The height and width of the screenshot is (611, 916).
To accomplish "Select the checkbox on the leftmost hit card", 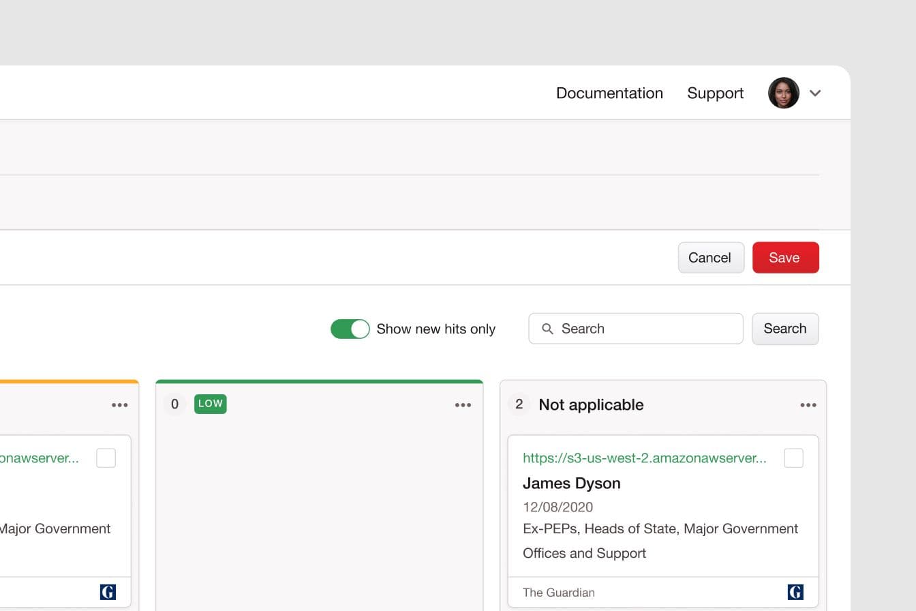I will (x=106, y=458).
